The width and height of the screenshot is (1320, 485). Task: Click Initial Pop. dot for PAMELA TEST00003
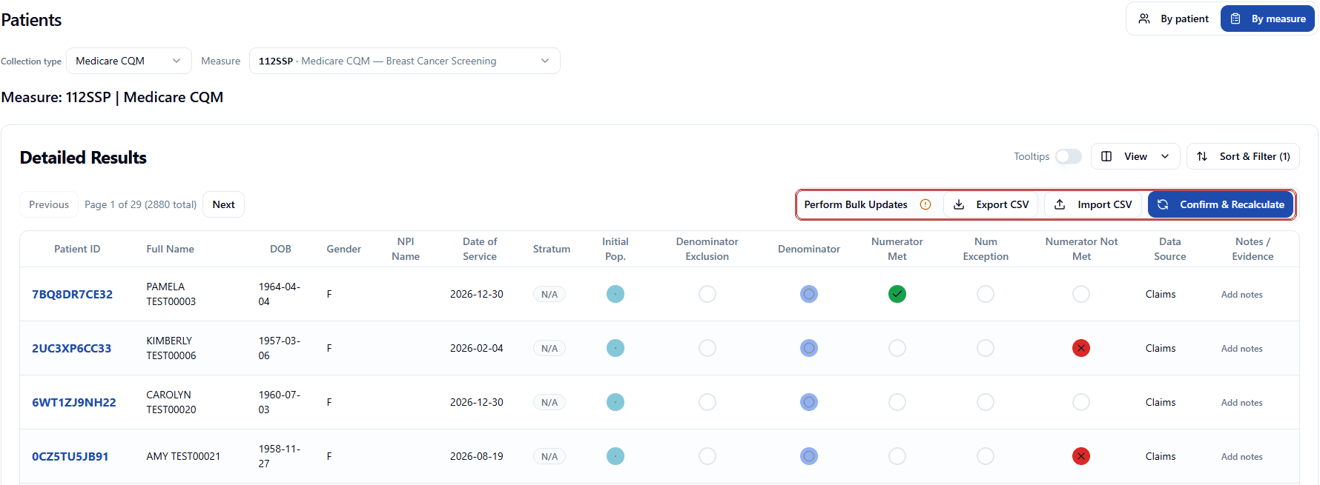(x=616, y=294)
